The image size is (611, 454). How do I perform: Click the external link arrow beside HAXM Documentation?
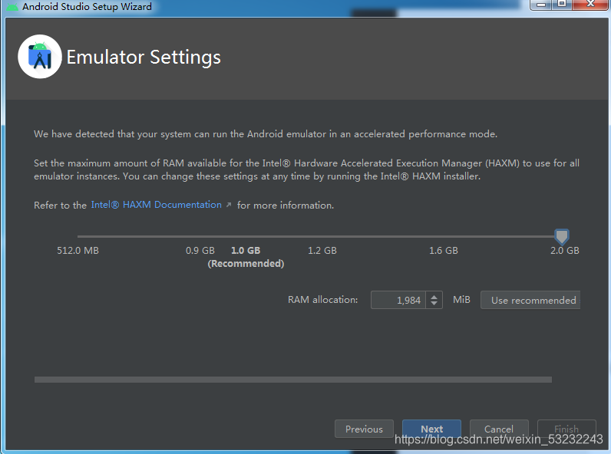point(229,205)
